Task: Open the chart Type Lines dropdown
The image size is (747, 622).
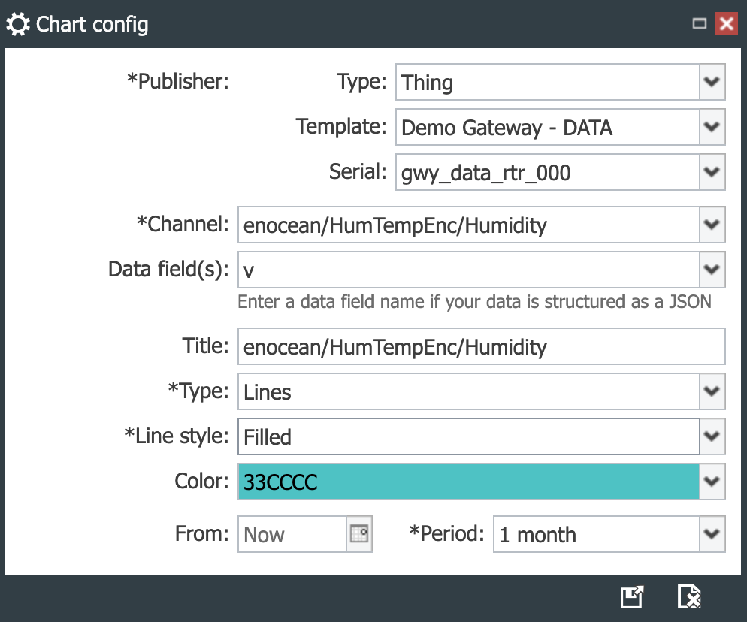Action: pos(712,391)
